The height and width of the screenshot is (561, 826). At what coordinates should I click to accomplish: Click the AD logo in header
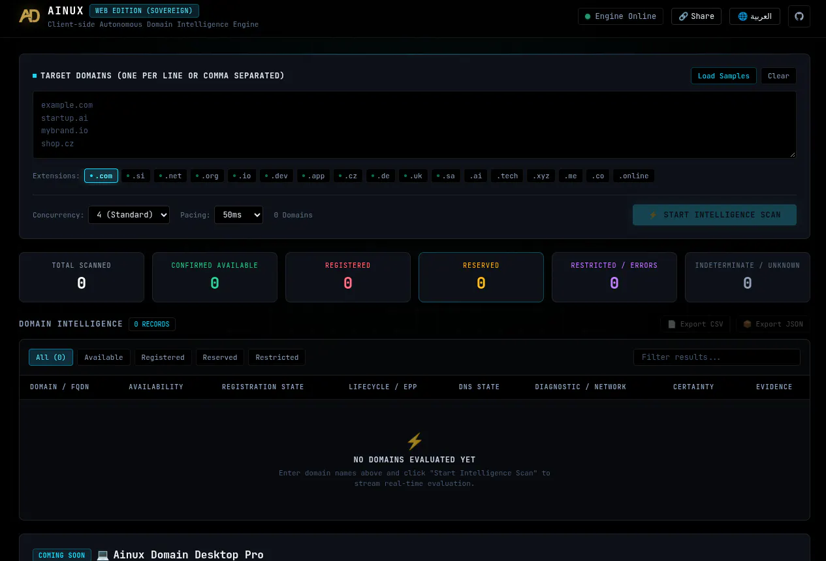tap(29, 16)
